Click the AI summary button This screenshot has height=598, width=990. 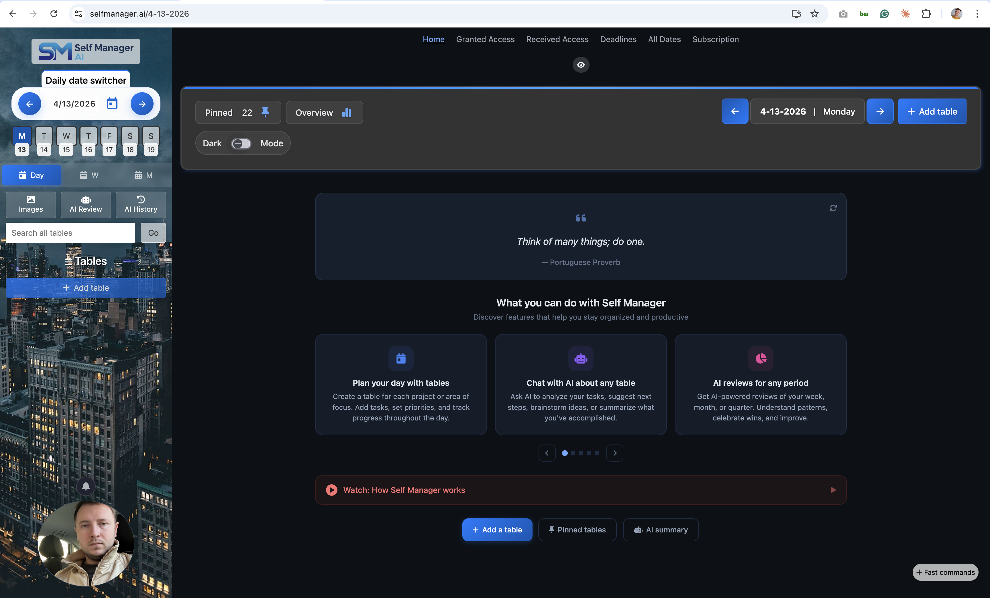pyautogui.click(x=661, y=529)
